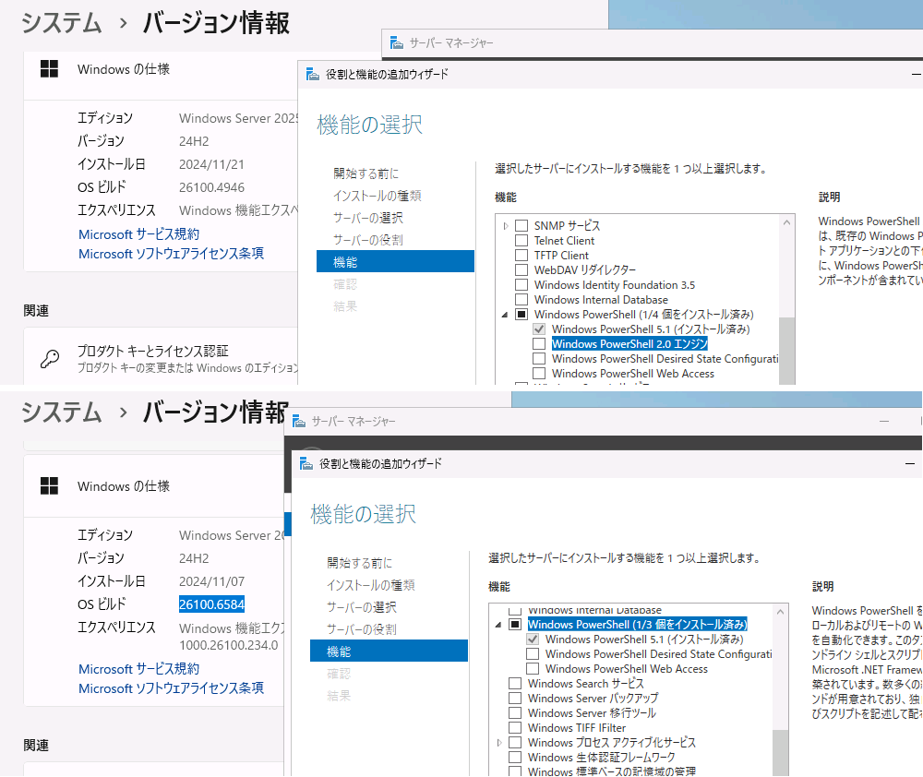Check Windows PowerShell Web Access in lower wizard
This screenshot has width=923, height=777.
tap(533, 668)
